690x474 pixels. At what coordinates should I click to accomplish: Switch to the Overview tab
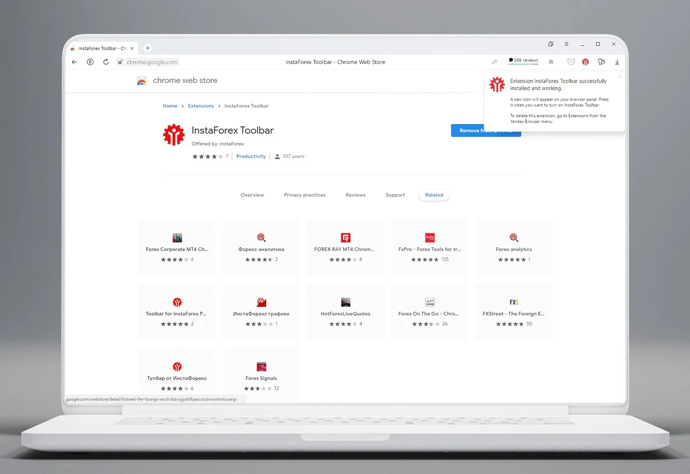pyautogui.click(x=252, y=195)
